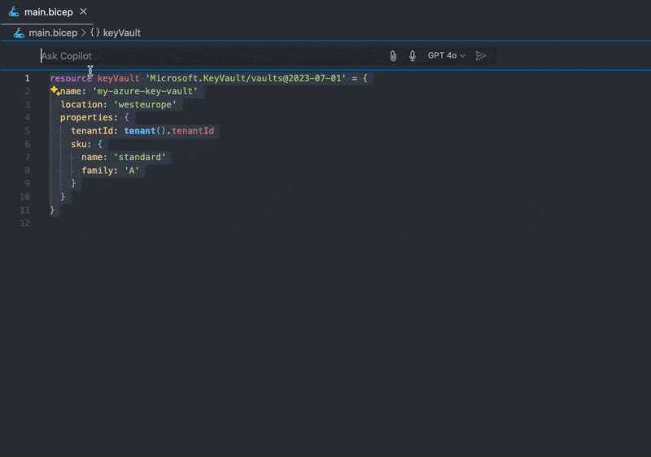Screen dimensions: 651x457
Task: Open the main.bicep breadcrumb file menu
Action: point(53,33)
